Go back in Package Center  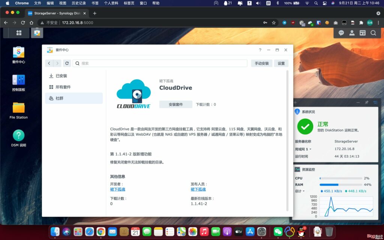pyautogui.click(x=49, y=63)
